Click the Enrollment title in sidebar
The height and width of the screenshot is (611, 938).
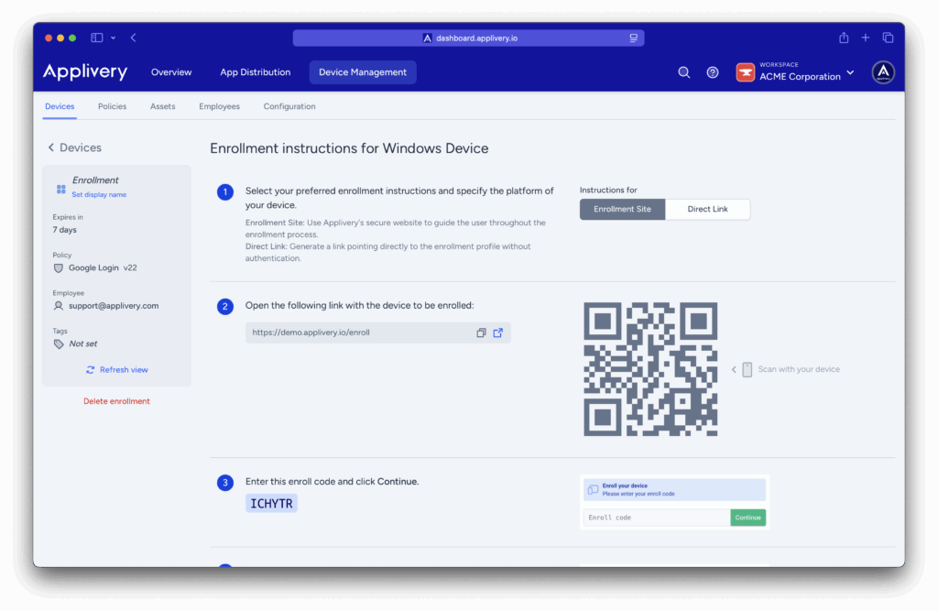(95, 180)
